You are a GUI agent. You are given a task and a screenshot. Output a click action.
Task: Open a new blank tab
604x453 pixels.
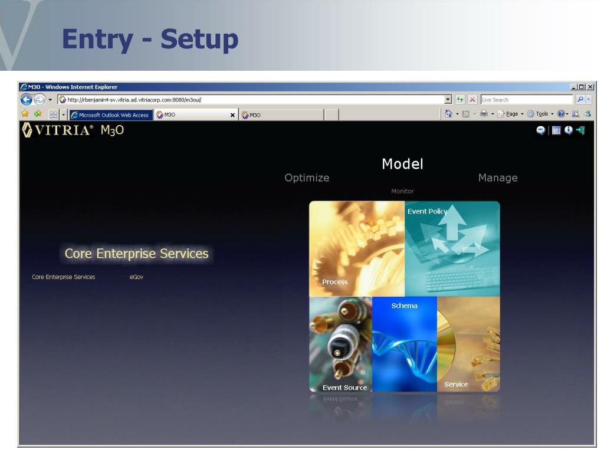click(x=331, y=115)
